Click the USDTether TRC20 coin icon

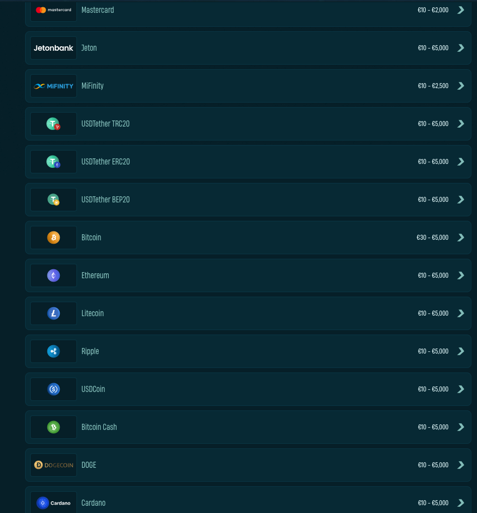tap(54, 124)
